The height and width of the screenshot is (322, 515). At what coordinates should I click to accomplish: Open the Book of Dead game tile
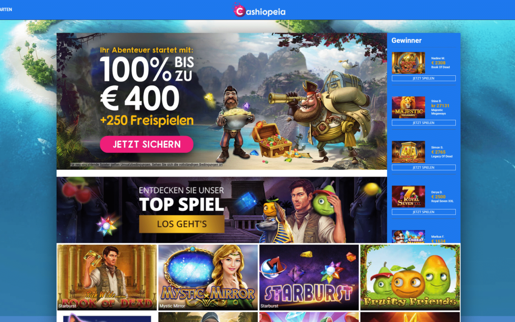coord(107,277)
